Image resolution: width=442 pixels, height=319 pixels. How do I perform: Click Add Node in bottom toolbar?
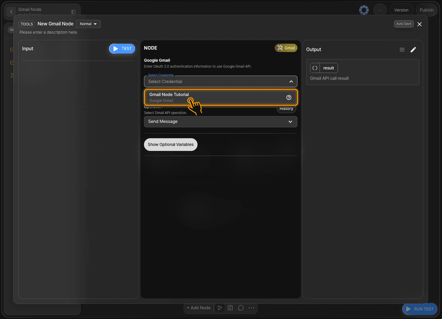point(199,308)
